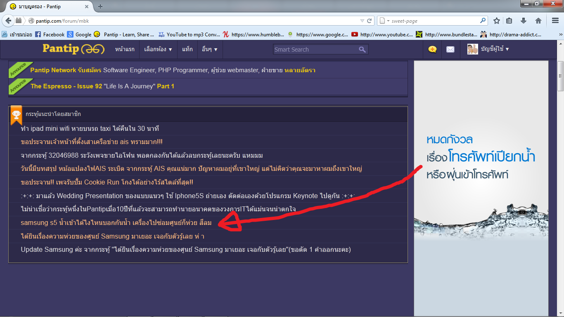The image size is (564, 317).
Task: Click the Smart Search magnifier icon
Action: [362, 50]
